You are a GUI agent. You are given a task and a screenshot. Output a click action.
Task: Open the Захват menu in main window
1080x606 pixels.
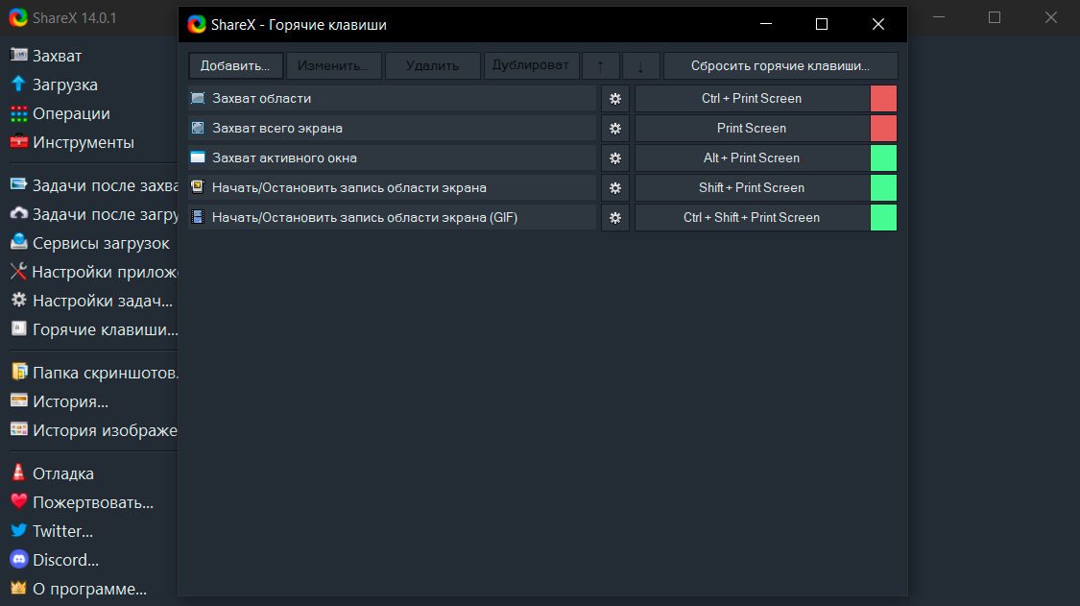(x=58, y=56)
